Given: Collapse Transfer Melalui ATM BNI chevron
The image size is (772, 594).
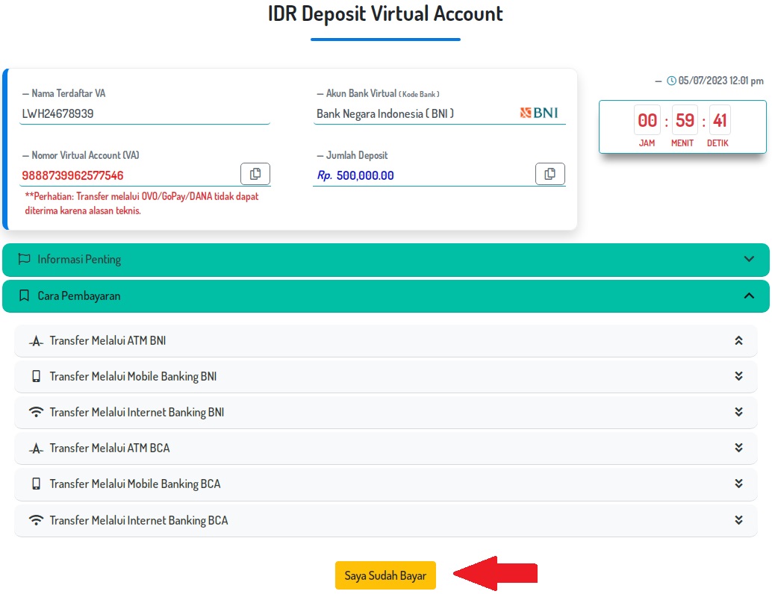Looking at the screenshot, I should point(738,341).
